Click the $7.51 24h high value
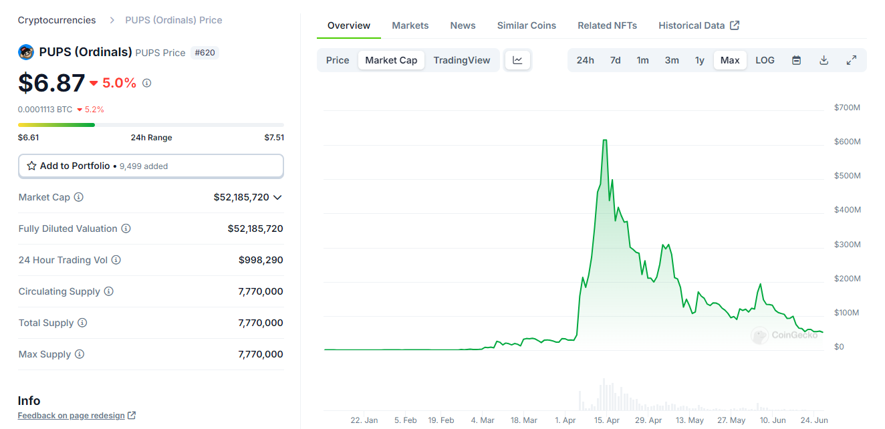Image resolution: width=885 pixels, height=429 pixels. (x=274, y=138)
